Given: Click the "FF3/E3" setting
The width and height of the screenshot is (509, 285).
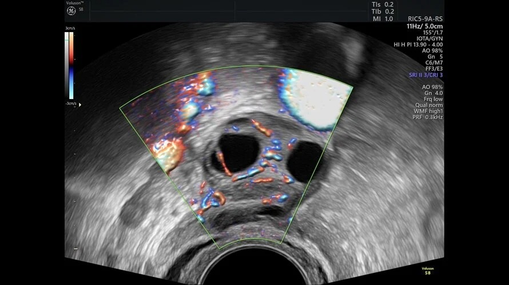Looking at the screenshot, I should click(434, 69).
